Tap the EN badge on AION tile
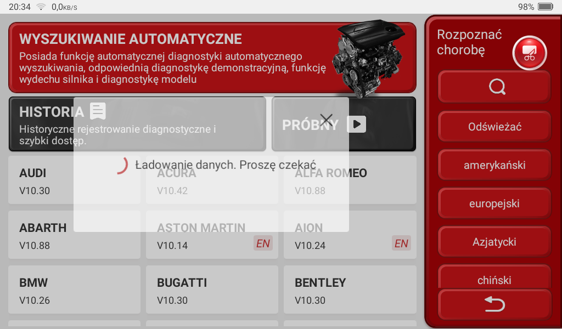The image size is (562, 329). tap(401, 243)
